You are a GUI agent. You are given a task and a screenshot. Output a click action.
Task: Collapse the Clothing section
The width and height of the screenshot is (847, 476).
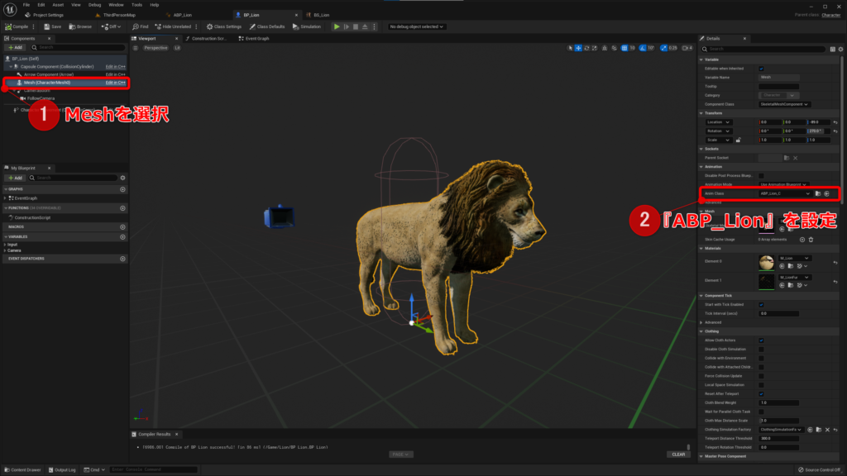point(701,331)
